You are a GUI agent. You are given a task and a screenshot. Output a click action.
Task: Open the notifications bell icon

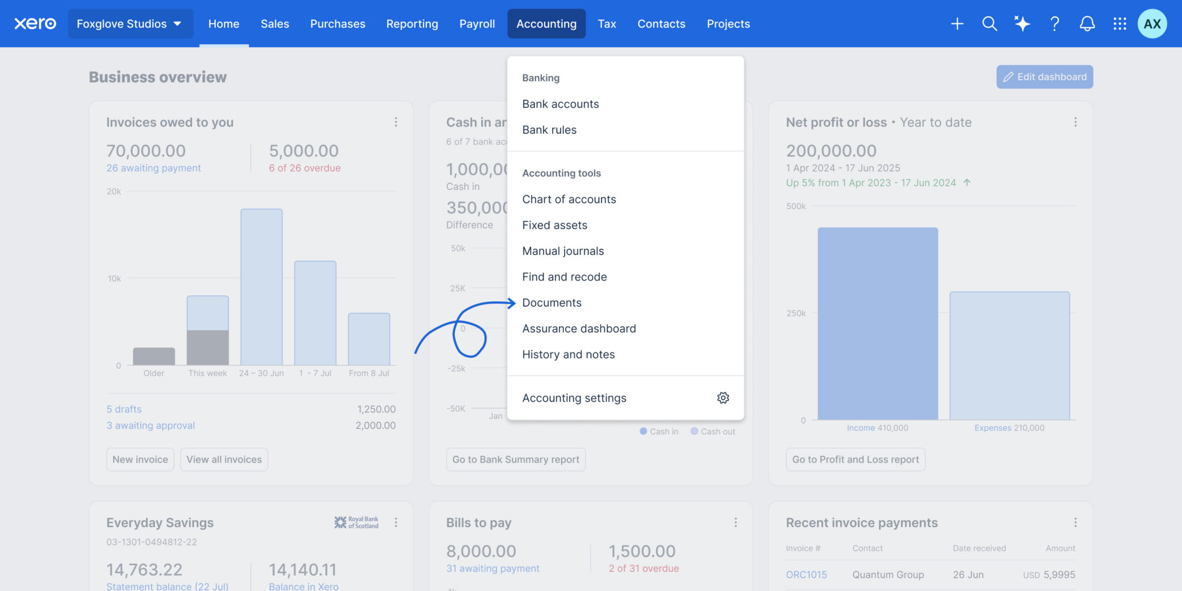point(1087,24)
